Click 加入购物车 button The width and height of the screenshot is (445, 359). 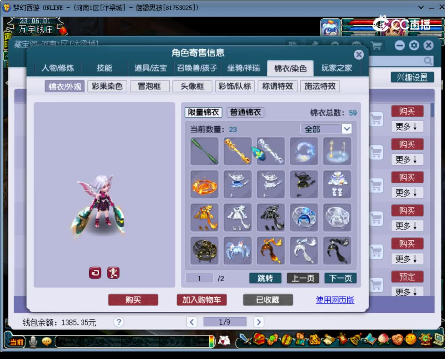(202, 300)
